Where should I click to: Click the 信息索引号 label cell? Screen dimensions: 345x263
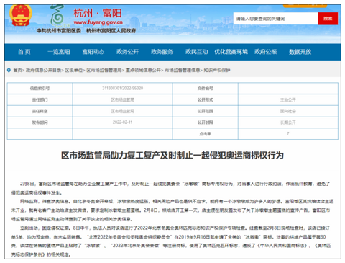(x=40, y=89)
